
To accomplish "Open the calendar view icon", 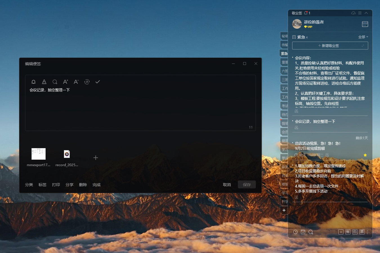I will [365, 24].
